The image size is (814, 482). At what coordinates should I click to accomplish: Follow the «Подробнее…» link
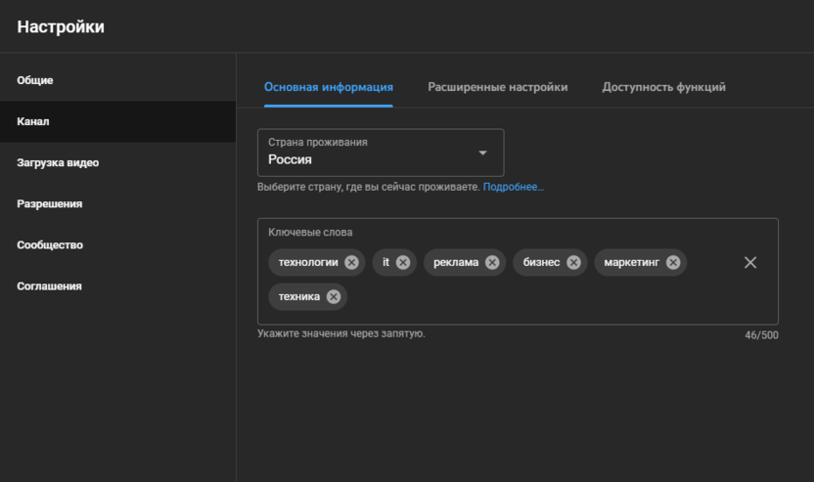pyautogui.click(x=513, y=186)
